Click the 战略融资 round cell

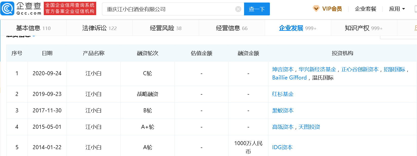coord(148,94)
